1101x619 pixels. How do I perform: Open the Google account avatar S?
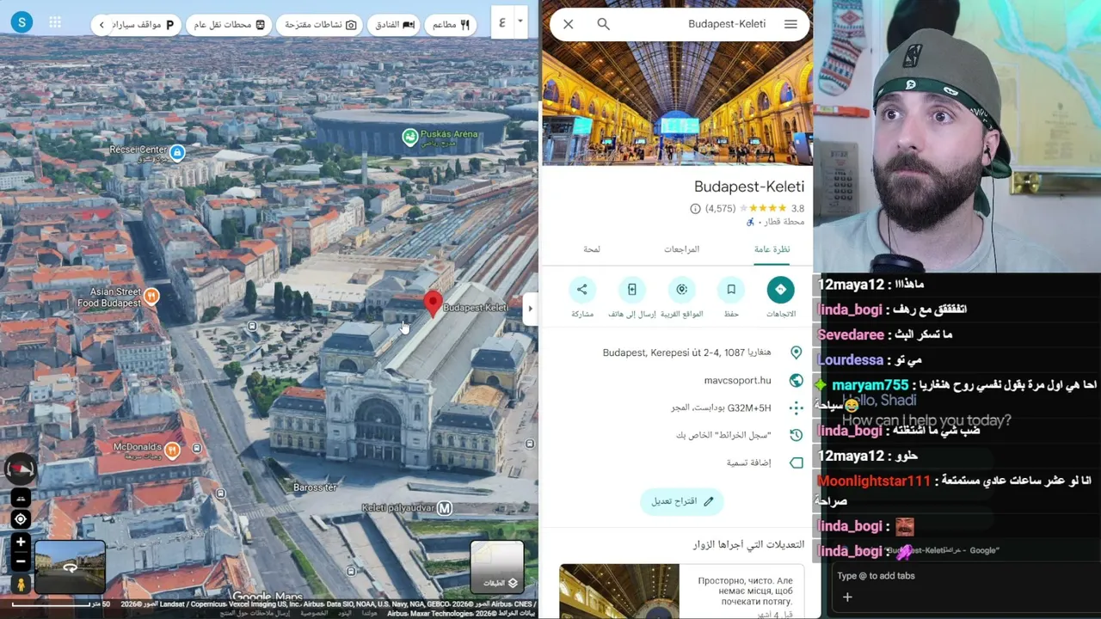(x=22, y=22)
